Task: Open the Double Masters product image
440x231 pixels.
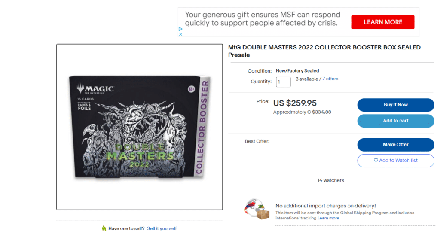Action: 140,127
